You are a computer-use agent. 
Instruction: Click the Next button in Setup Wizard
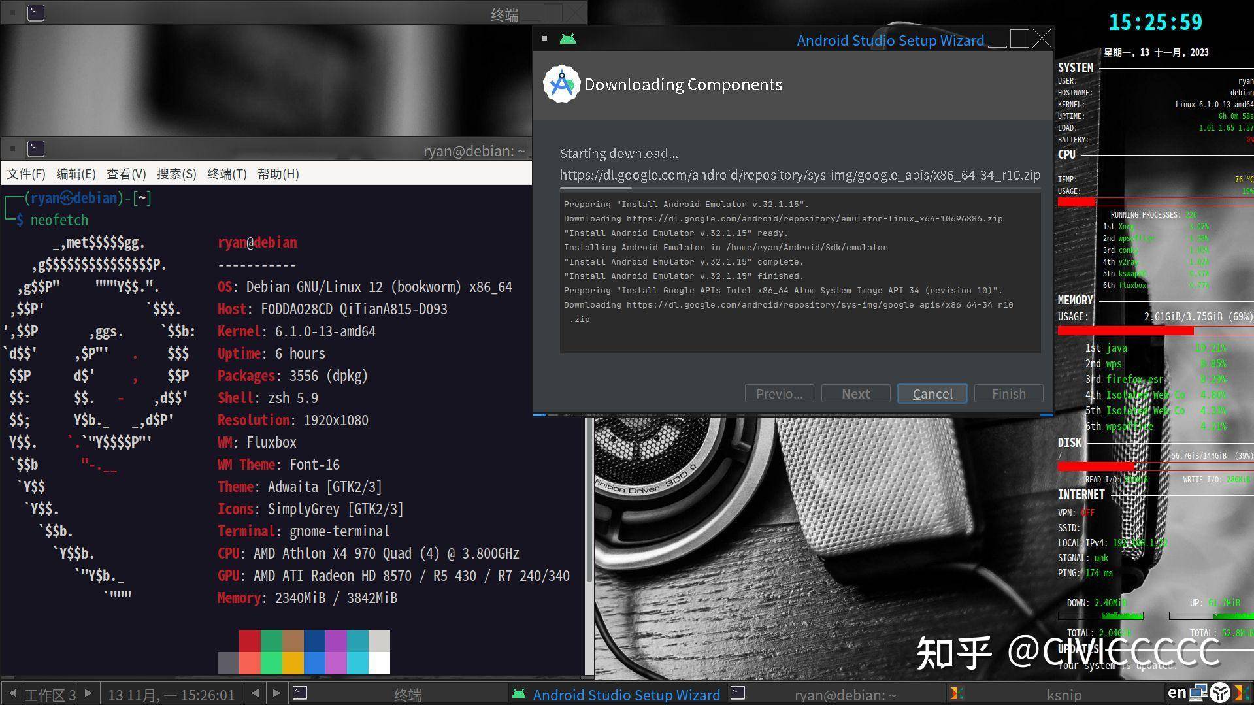pos(856,393)
